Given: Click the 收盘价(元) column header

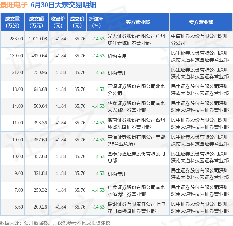Looking at the screenshot, I should [58, 22].
